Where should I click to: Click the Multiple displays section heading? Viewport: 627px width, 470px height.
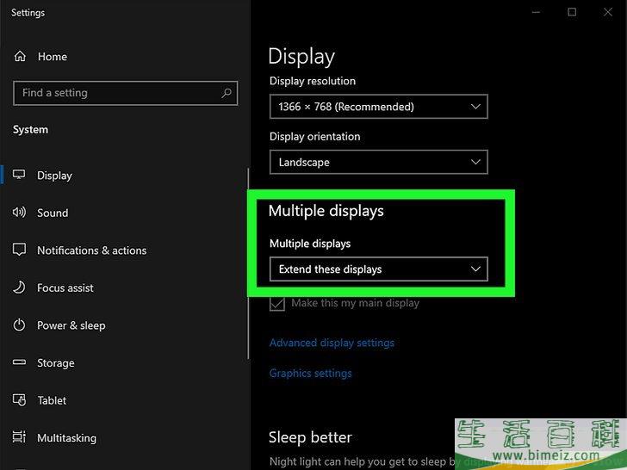[326, 211]
